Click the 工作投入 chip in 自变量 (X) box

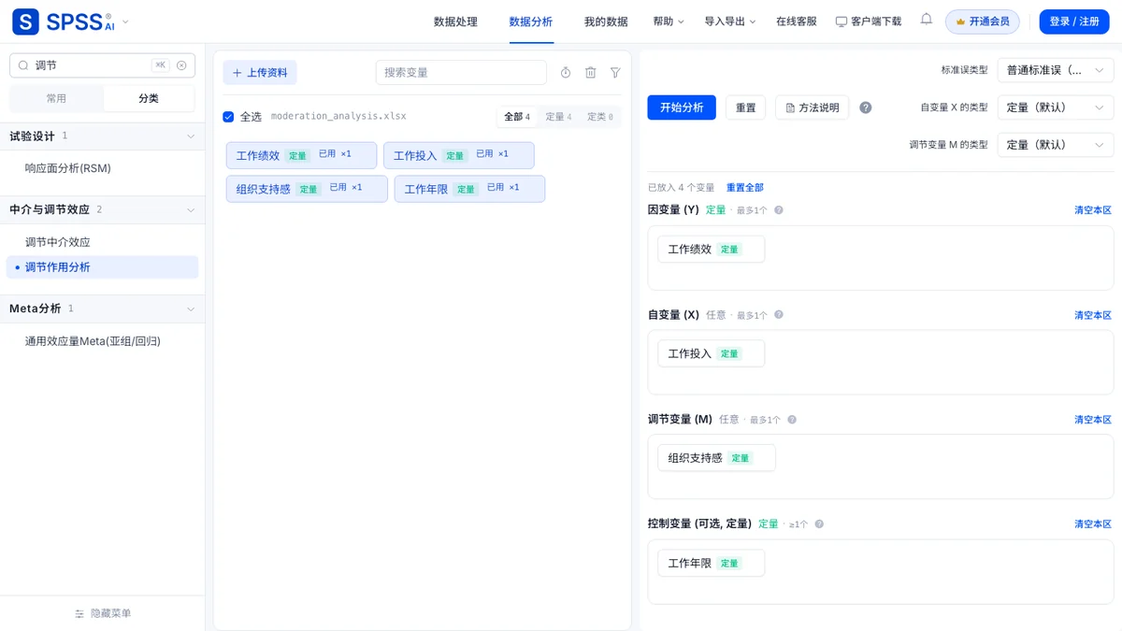tap(711, 354)
